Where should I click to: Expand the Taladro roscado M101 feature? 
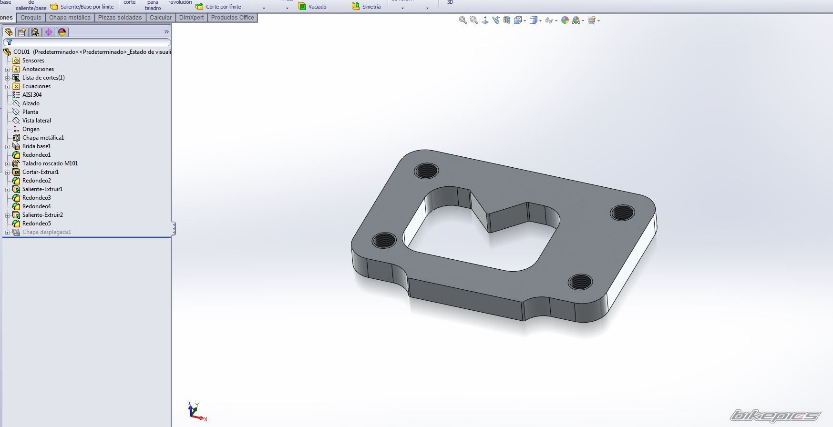[x=7, y=163]
